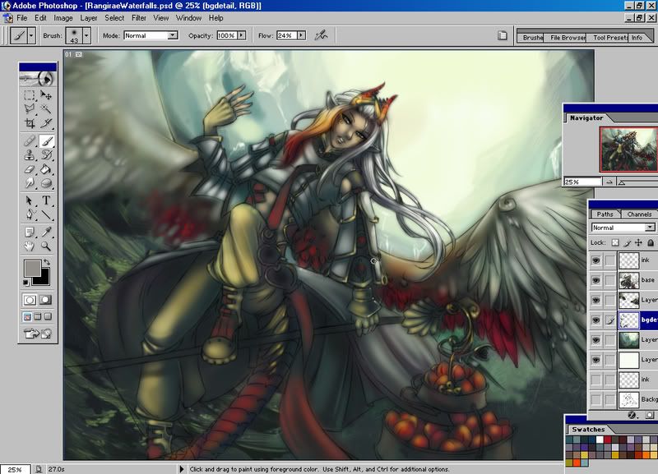Select the Path Selection arrow tool
The width and height of the screenshot is (658, 474).
[30, 200]
